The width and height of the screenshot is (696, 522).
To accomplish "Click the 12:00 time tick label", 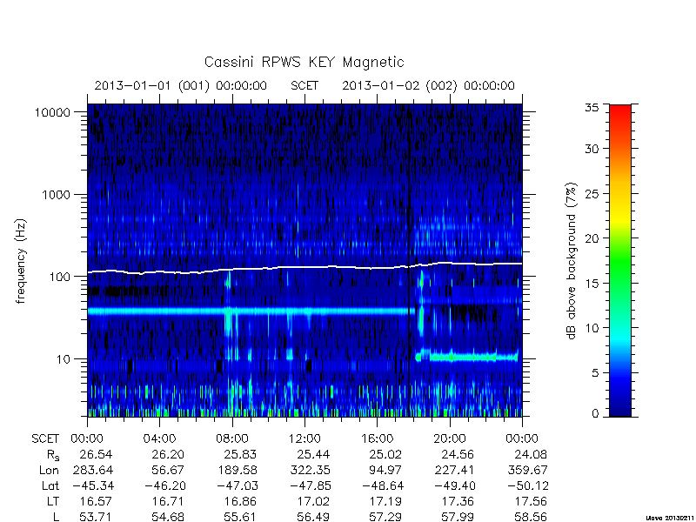I will coord(304,439).
